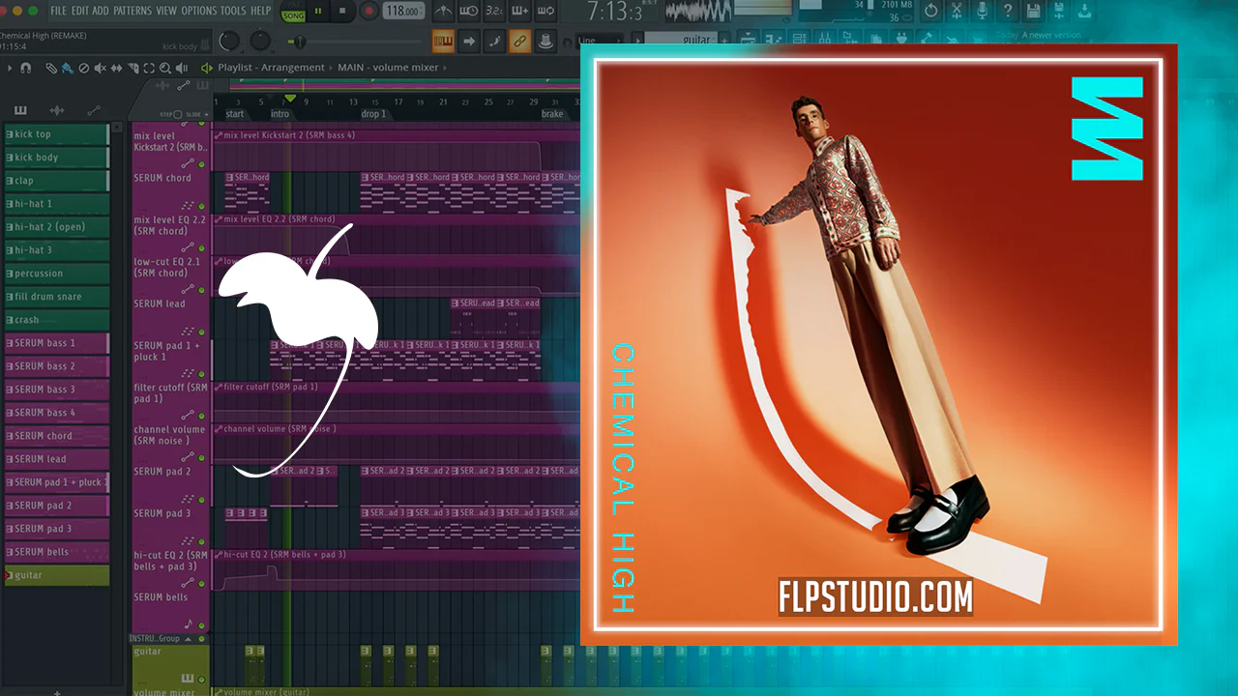Select the playlist Playback tool
Image resolution: width=1238 pixels, height=696 pixels.
[182, 68]
